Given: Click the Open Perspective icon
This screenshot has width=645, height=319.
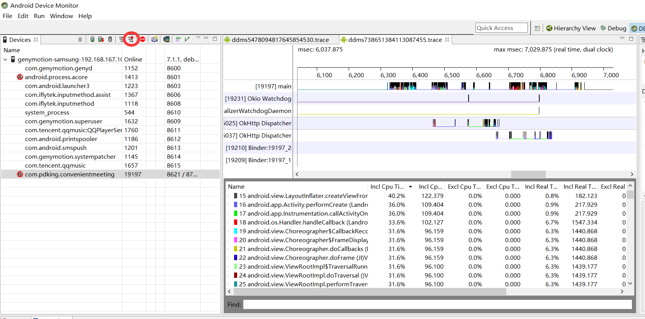Looking at the screenshot, I should [538, 28].
